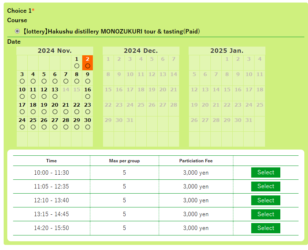The width and height of the screenshot is (308, 250).
Task: Select November 16 date cell
Action: (x=88, y=94)
